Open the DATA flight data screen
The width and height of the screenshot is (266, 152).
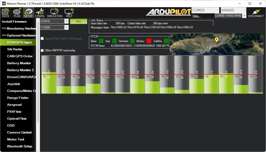5,12
